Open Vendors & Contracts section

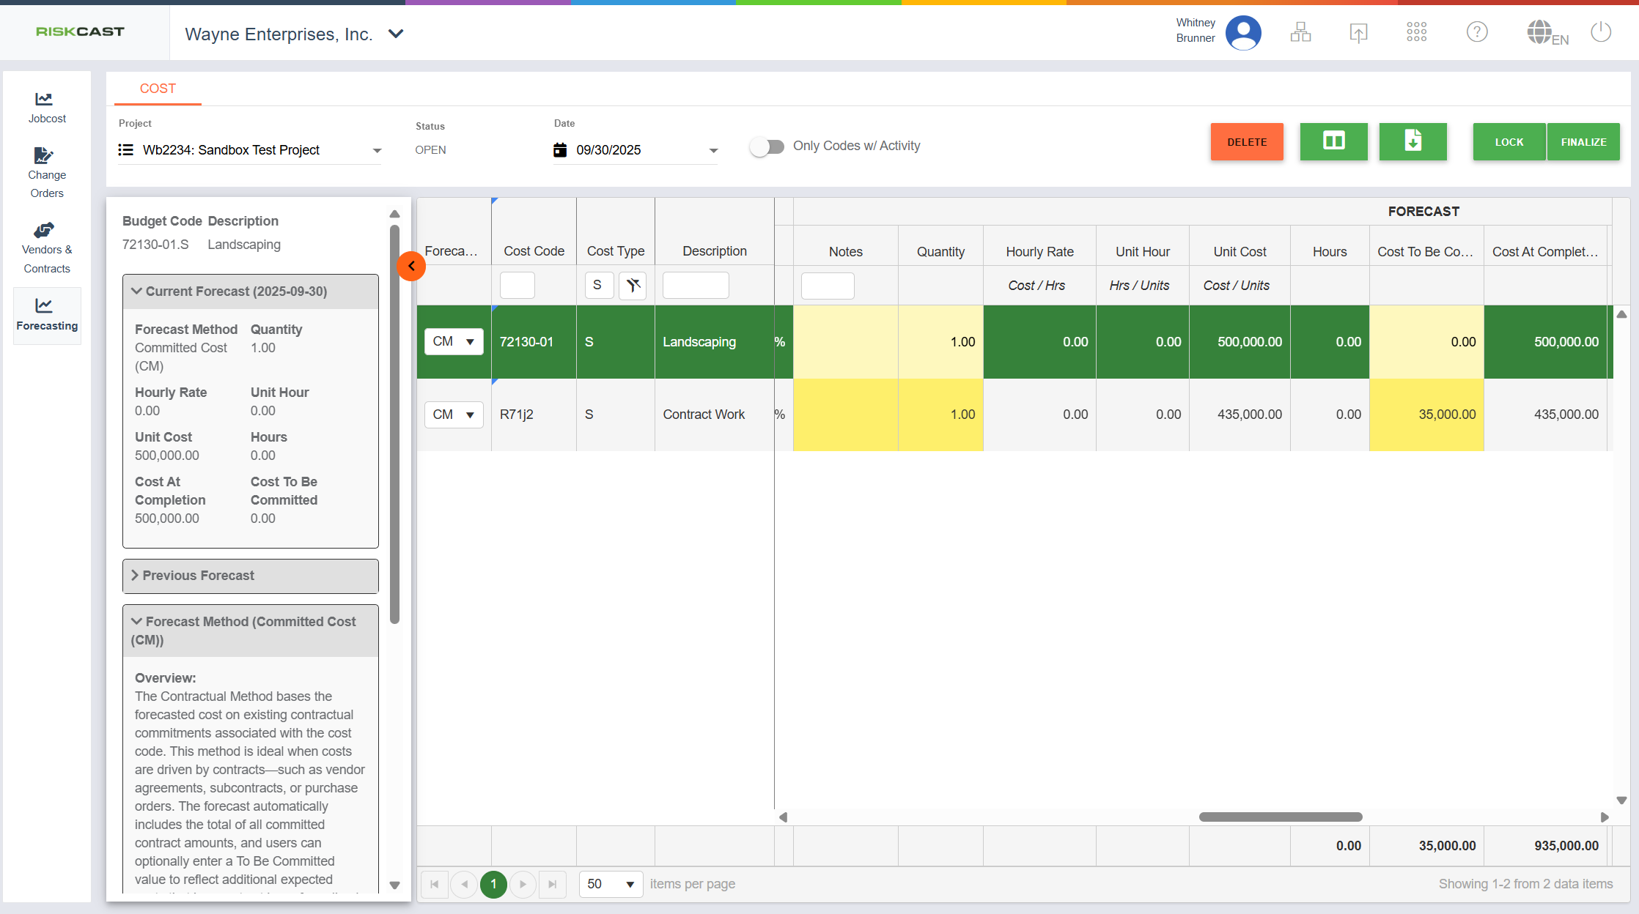coord(47,248)
